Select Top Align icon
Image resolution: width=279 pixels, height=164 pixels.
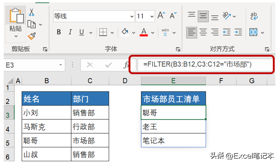pyautogui.click(x=192, y=14)
